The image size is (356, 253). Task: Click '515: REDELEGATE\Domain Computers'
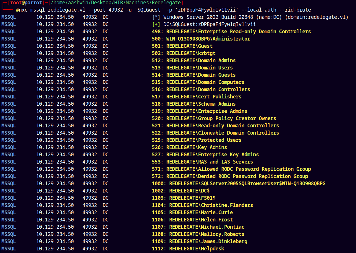pyautogui.click(x=198, y=82)
